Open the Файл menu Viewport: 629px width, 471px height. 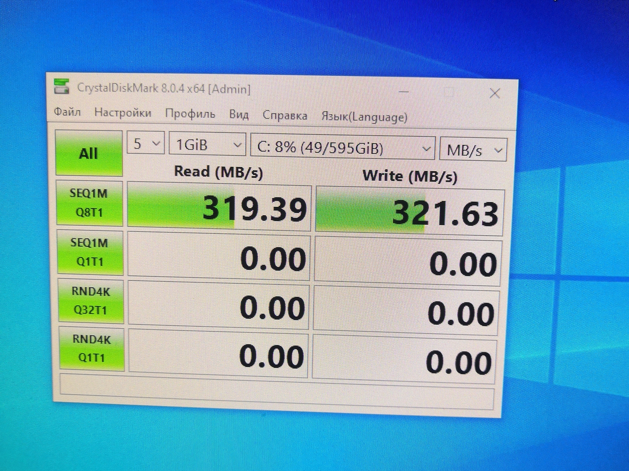pyautogui.click(x=68, y=112)
